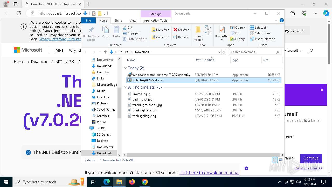The height and width of the screenshot is (187, 332).
Task: Click Invert selection in ribbon
Action: pos(262,39)
